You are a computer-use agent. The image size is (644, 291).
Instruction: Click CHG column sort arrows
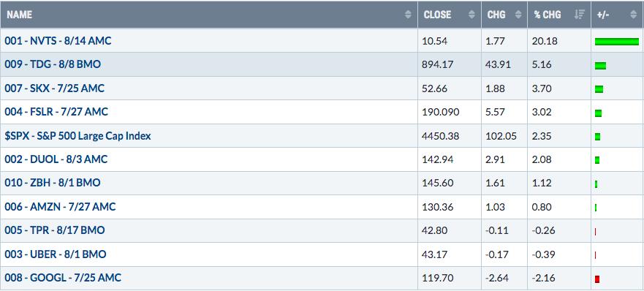click(x=518, y=15)
